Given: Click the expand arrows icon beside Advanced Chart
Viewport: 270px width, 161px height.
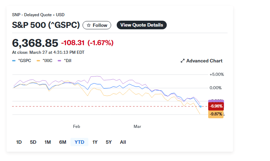Looking at the screenshot, I should 183,61.
